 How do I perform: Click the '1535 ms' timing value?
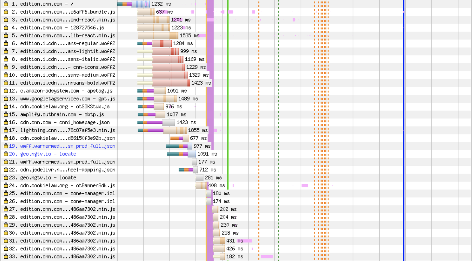189,36
